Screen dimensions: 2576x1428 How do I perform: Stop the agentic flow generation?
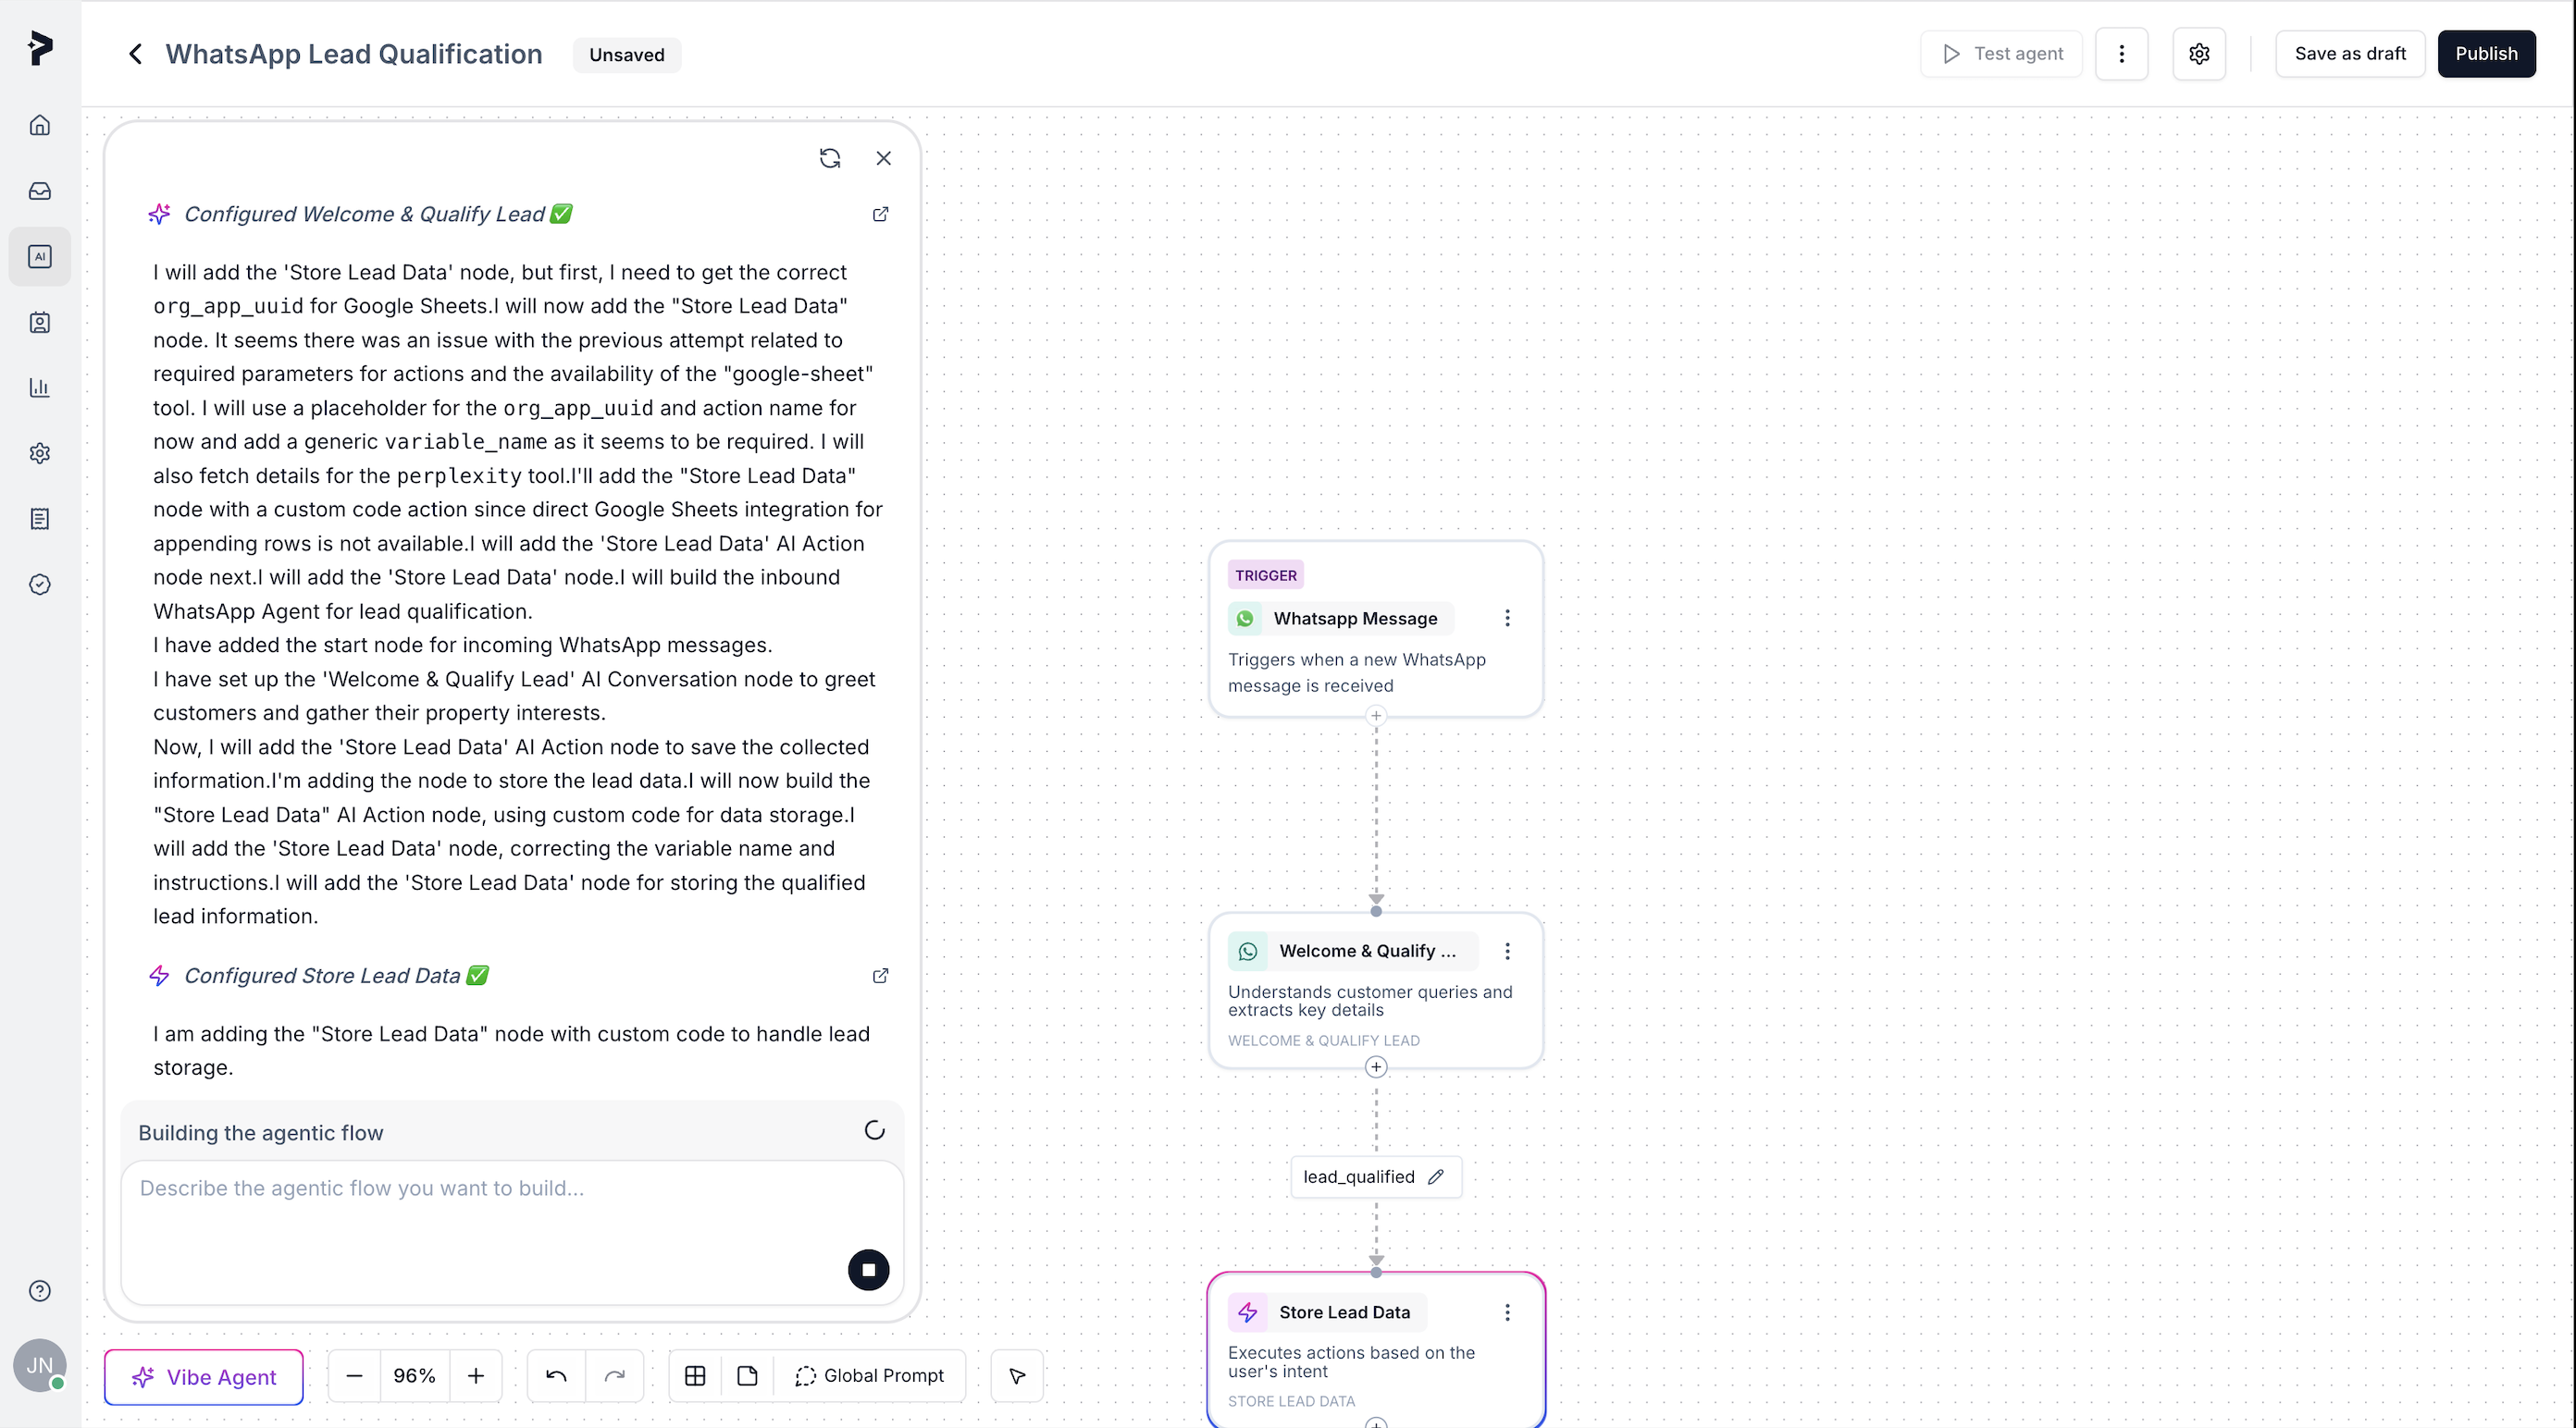[x=868, y=1269]
